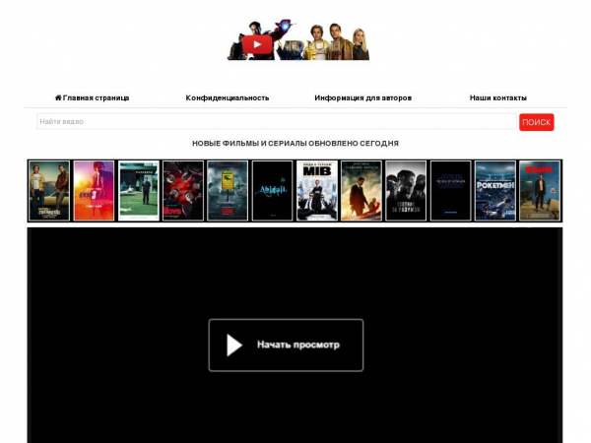The width and height of the screenshot is (591, 443).
Task: Click the red ПОИСК button
Action: point(537,122)
